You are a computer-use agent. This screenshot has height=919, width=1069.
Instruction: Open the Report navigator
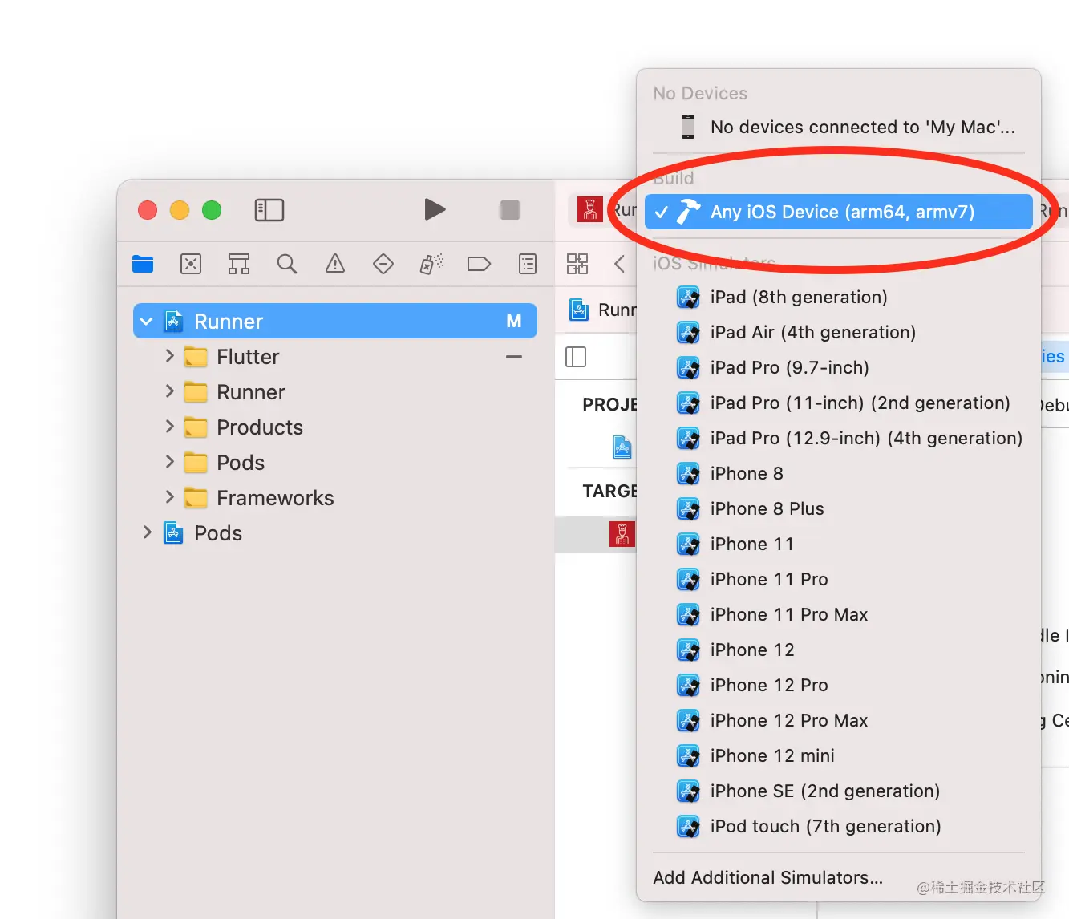click(x=528, y=264)
